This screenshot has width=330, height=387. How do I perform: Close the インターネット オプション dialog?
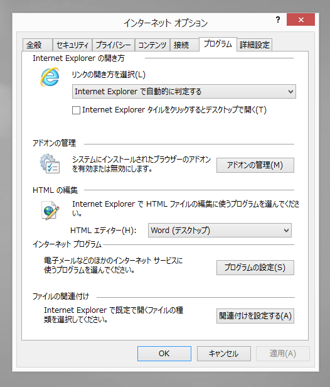click(301, 19)
